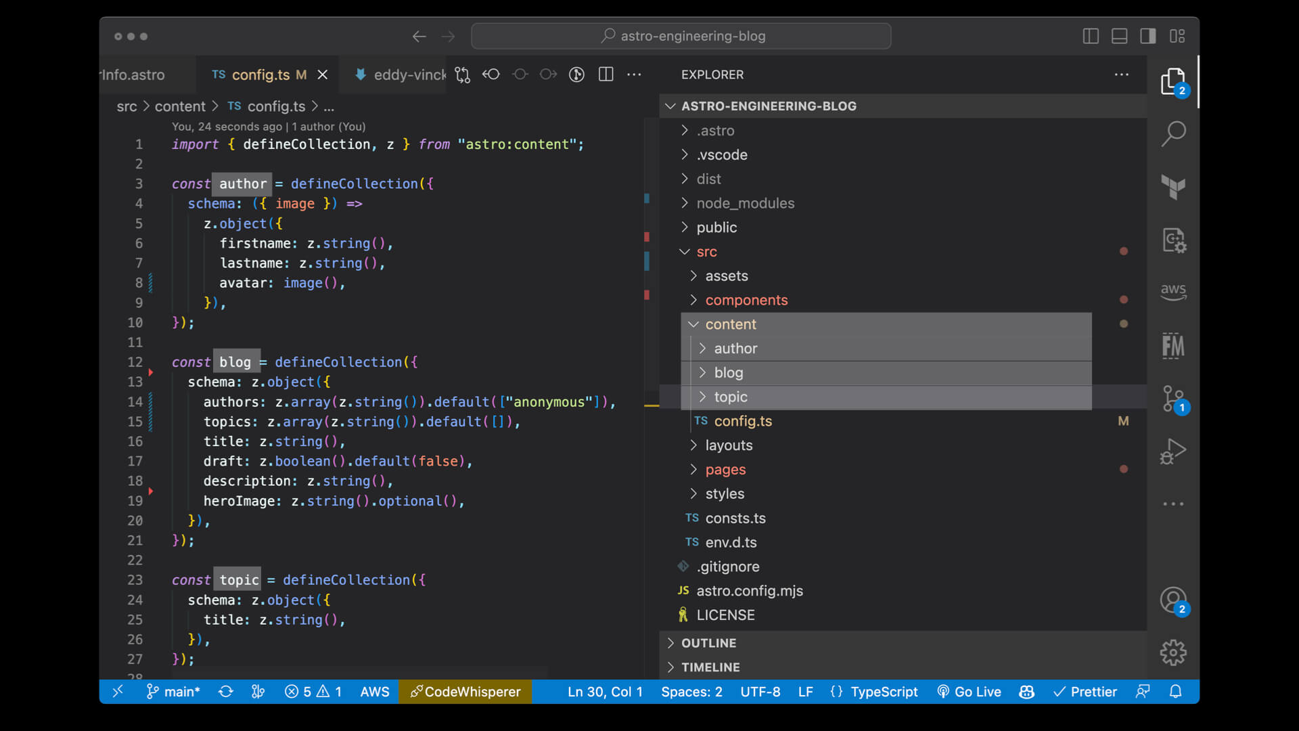Expand the OUTLINE section
This screenshot has height=731, width=1299.
point(708,643)
